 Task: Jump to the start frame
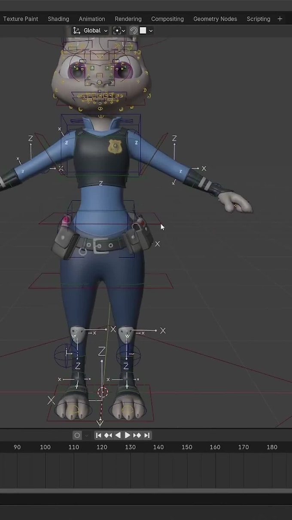[x=99, y=435]
